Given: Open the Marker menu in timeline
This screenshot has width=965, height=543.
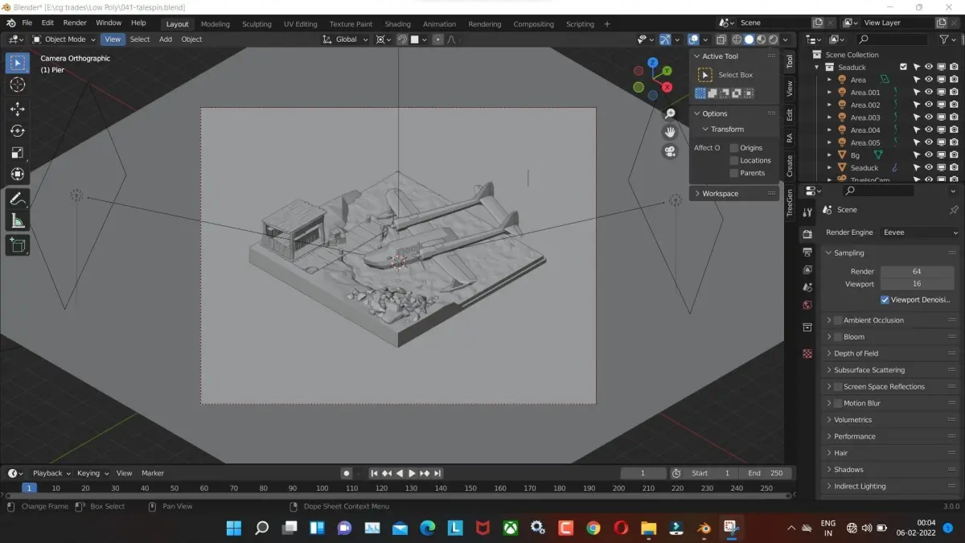Looking at the screenshot, I should pos(153,473).
